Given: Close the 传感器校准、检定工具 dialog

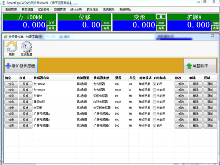Looking at the screenshot, I should click(213, 36).
